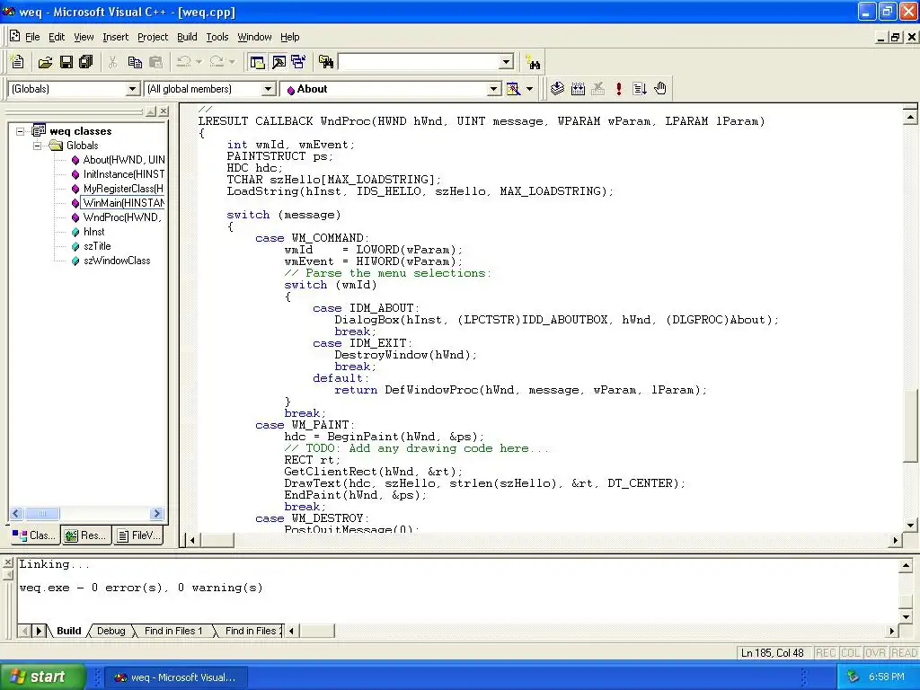
Task: Click the Redo arrow icon
Action: click(217, 62)
